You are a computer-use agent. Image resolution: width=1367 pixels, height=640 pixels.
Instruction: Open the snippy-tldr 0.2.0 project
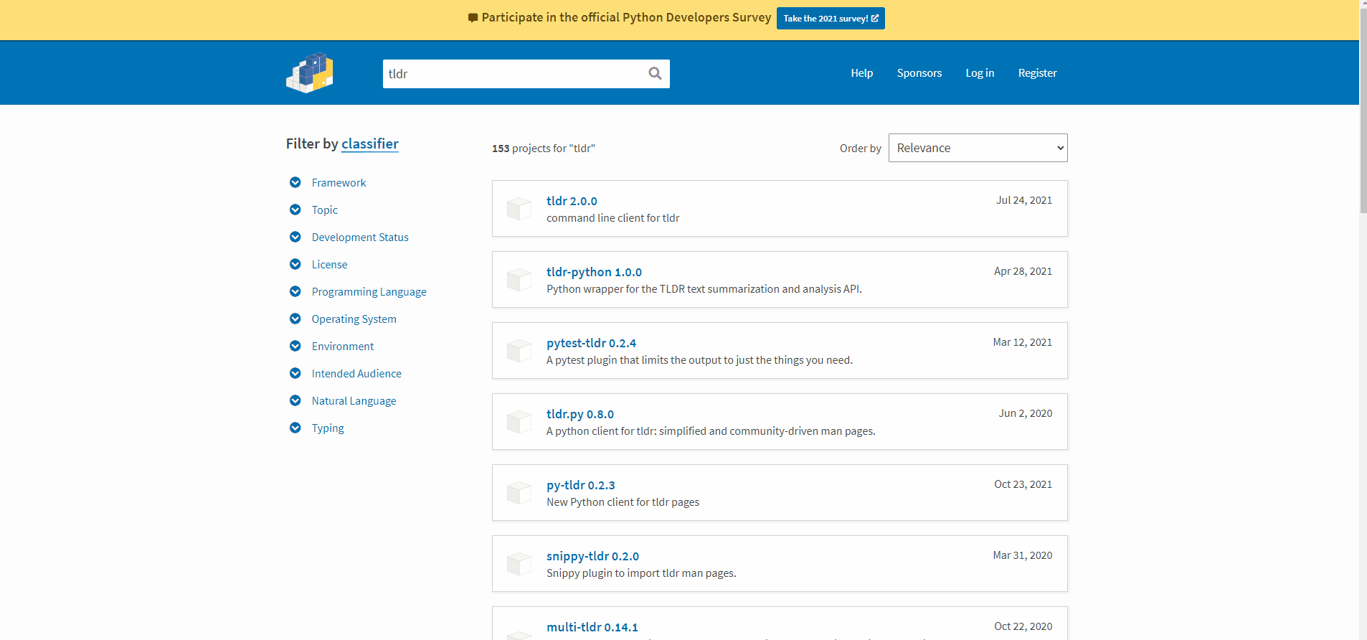[x=592, y=556]
